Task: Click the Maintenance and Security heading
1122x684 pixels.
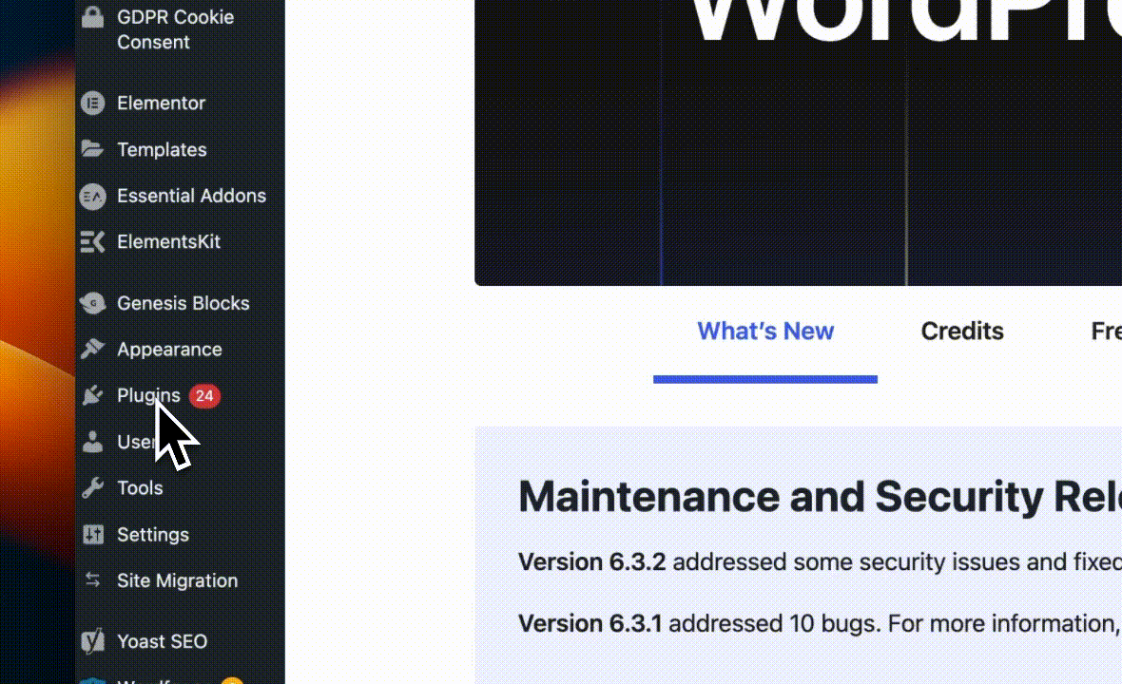Action: point(820,496)
